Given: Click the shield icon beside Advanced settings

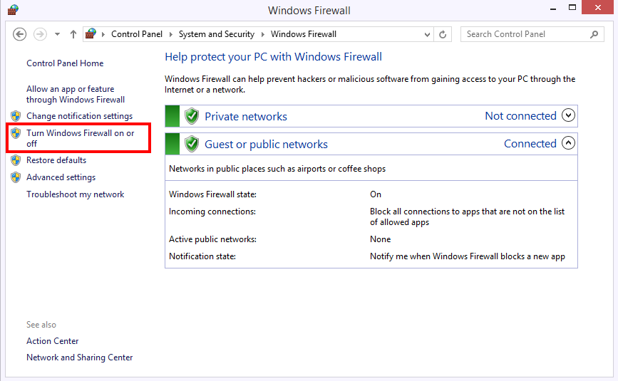Looking at the screenshot, I should 16,177.
